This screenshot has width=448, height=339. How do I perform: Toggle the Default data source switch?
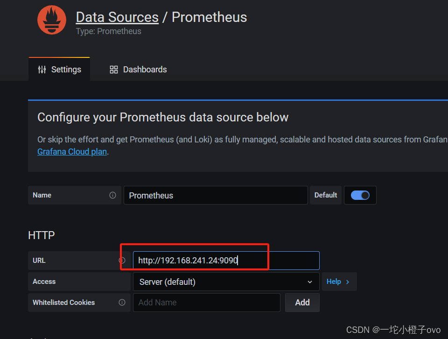coord(360,195)
